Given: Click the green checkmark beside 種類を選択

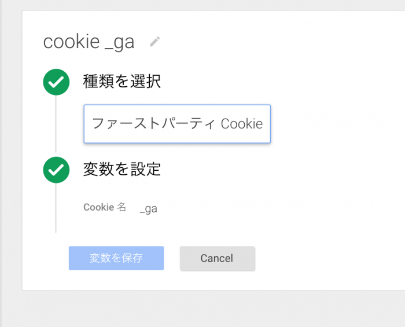Looking at the screenshot, I should pyautogui.click(x=56, y=82).
